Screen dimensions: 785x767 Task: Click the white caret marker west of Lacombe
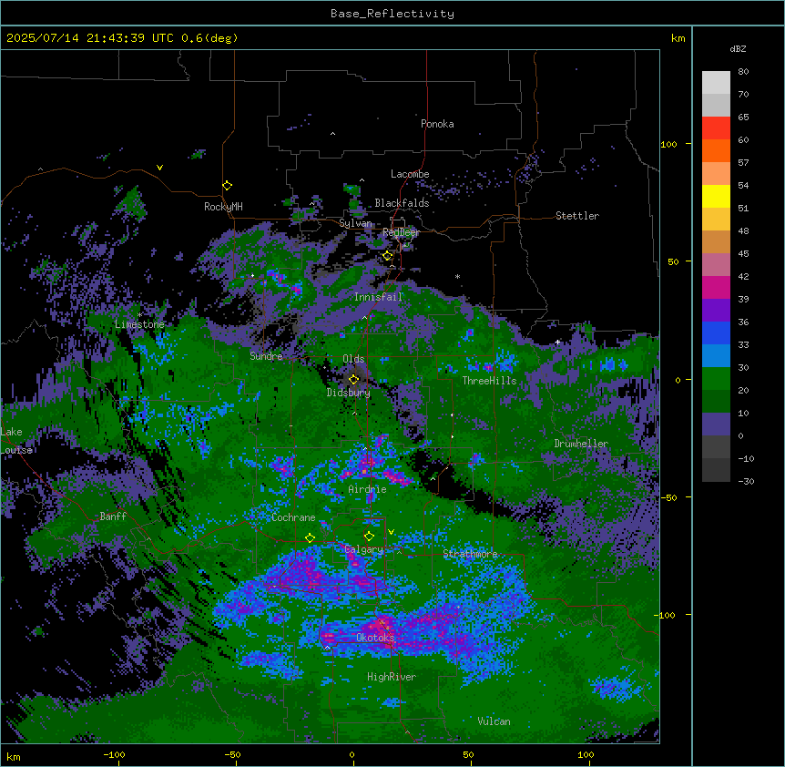pyautogui.click(x=362, y=180)
